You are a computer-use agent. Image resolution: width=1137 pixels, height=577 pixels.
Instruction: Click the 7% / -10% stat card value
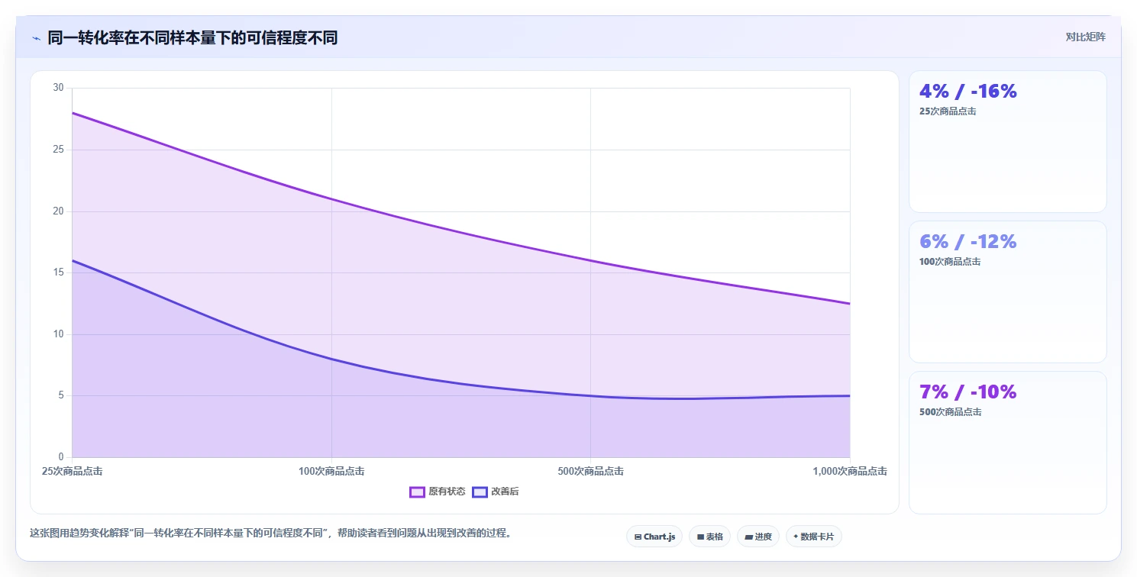[x=968, y=392]
